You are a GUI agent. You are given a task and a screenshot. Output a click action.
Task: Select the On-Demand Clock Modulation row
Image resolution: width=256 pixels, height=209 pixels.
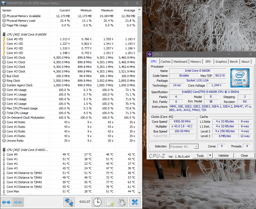coord(69,118)
